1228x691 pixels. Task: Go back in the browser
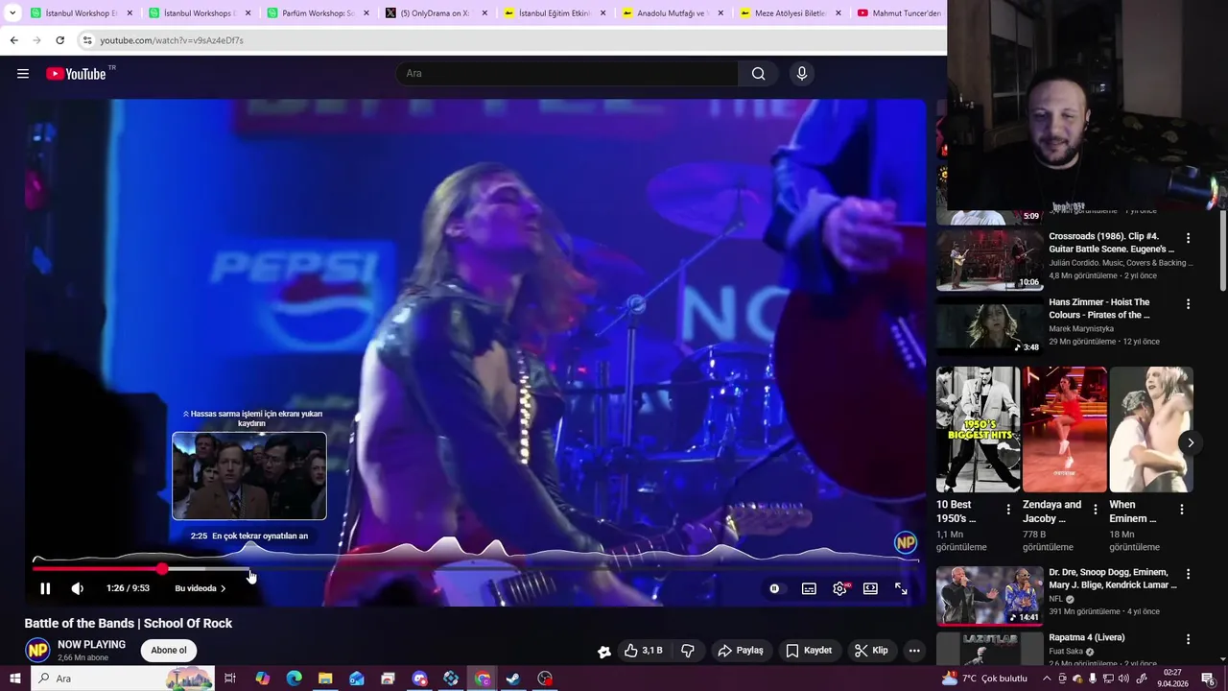click(13, 40)
